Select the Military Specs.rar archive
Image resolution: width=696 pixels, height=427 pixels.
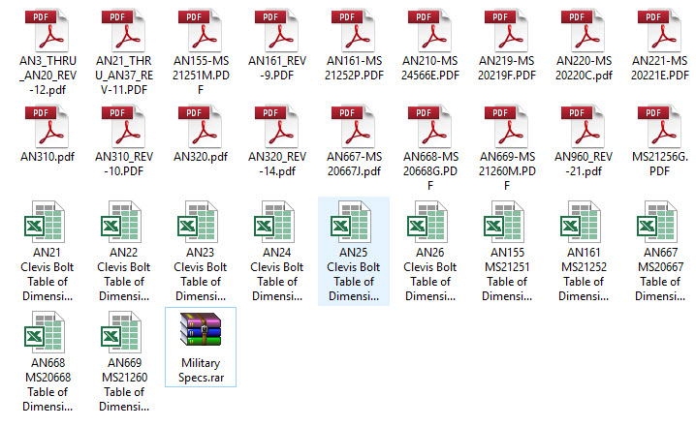(202, 331)
